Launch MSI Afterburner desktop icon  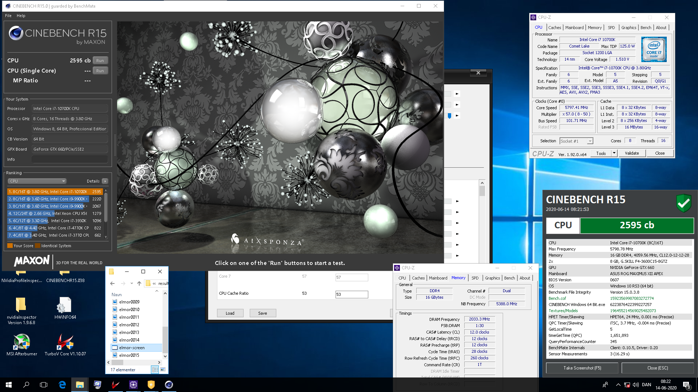pos(22,345)
